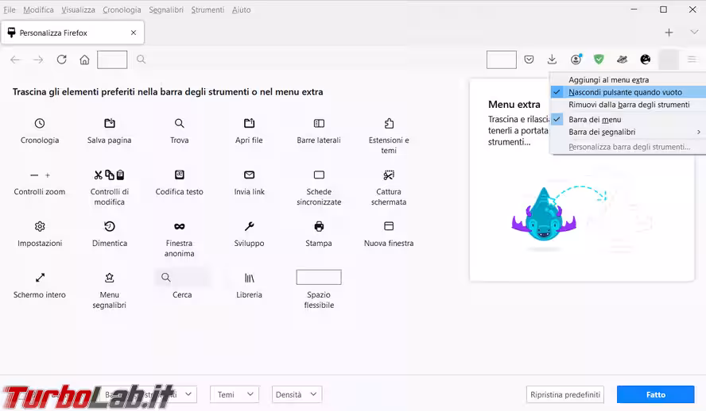Click the Schede sincronizzate icon
The height and width of the screenshot is (411, 706).
[319, 175]
